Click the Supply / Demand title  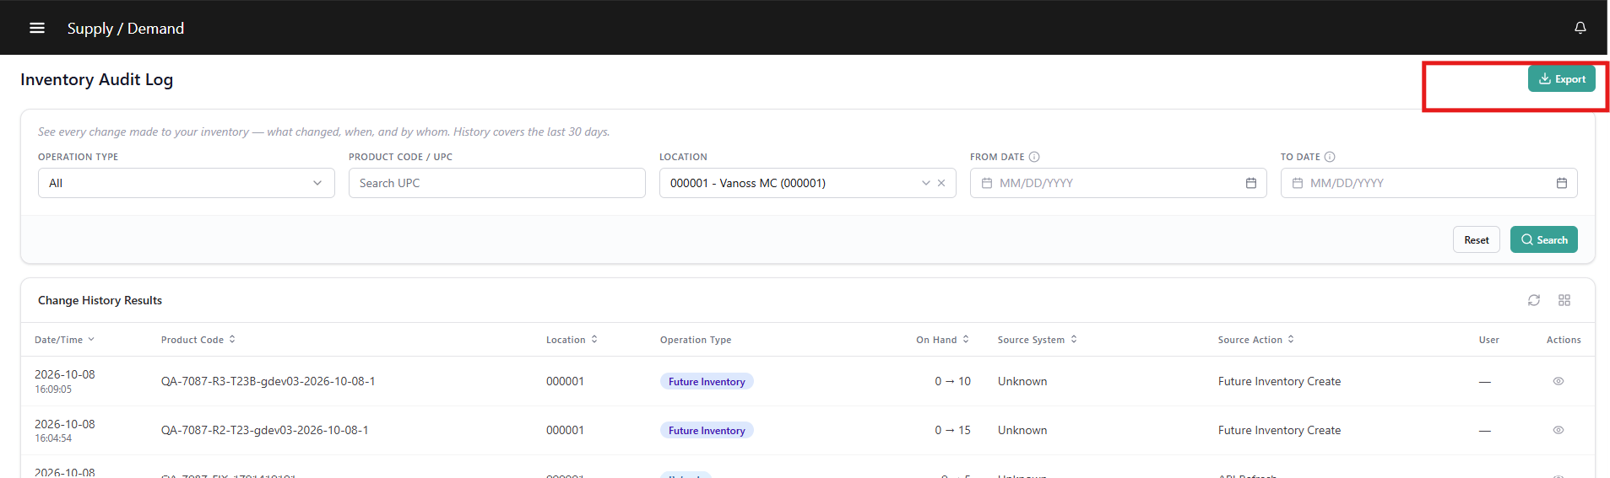tap(126, 28)
